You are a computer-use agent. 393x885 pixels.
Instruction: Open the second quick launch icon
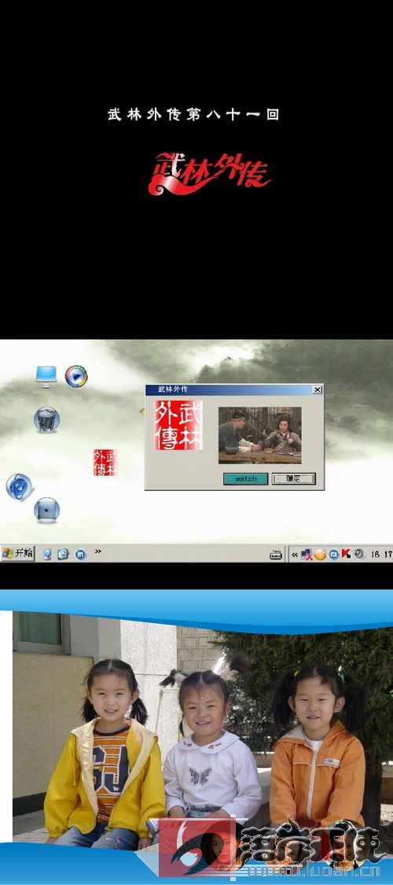(63, 555)
